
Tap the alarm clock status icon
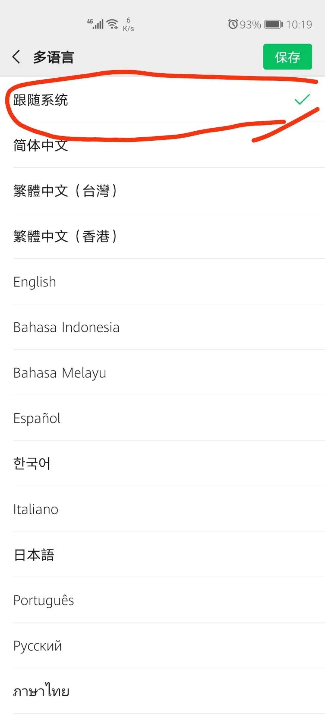click(x=233, y=24)
